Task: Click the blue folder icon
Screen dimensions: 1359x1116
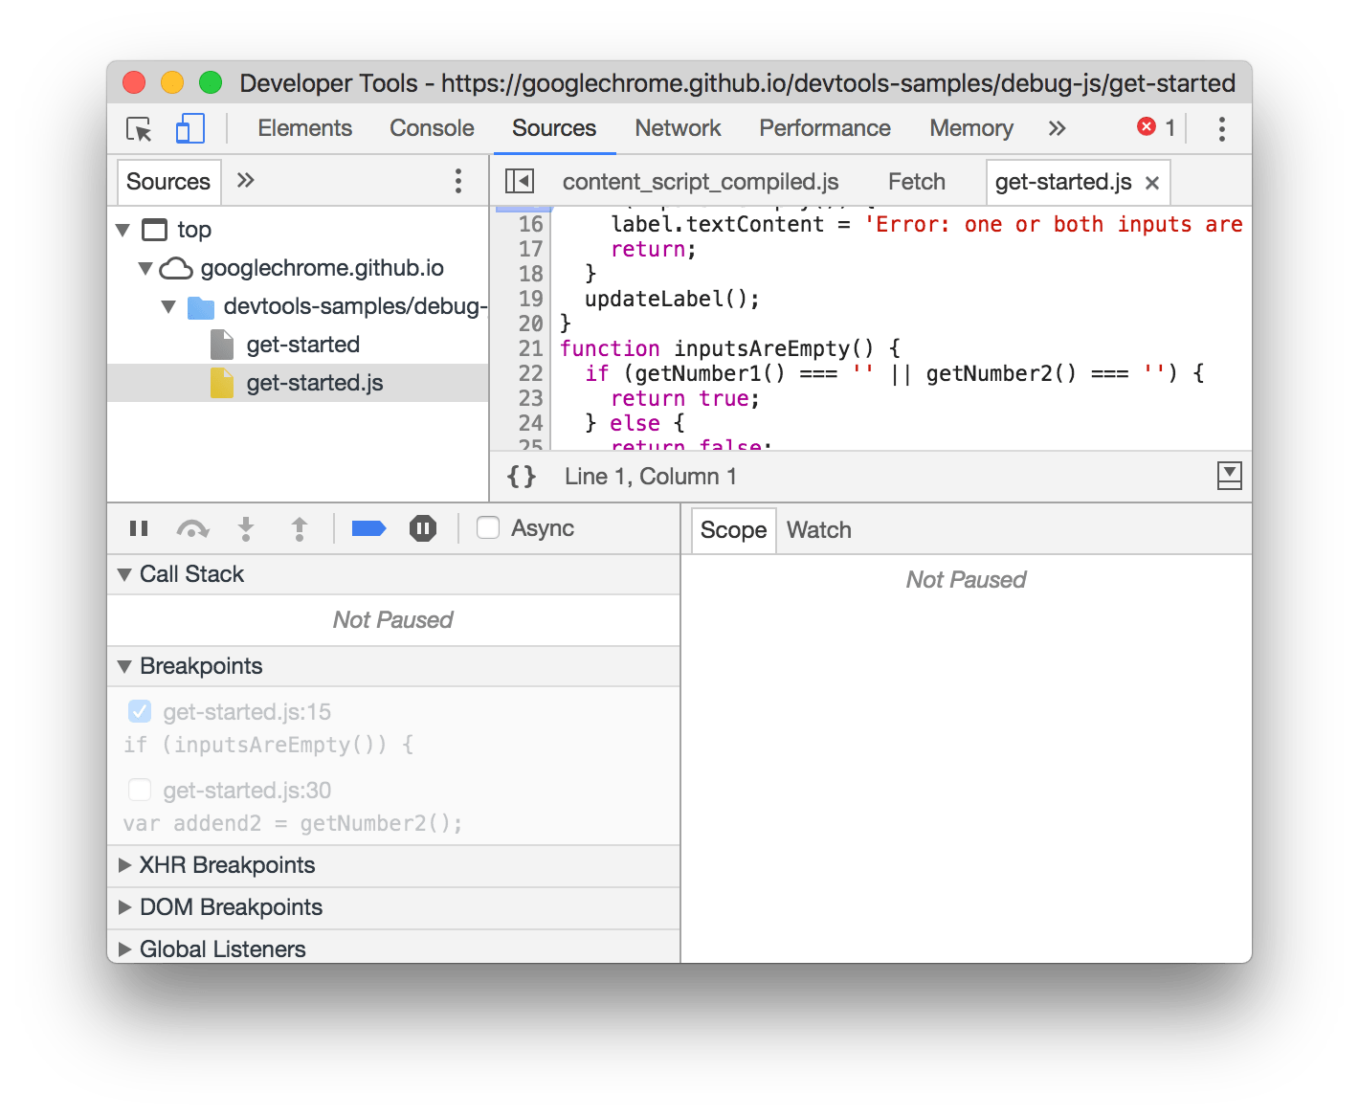Action: pos(201,307)
